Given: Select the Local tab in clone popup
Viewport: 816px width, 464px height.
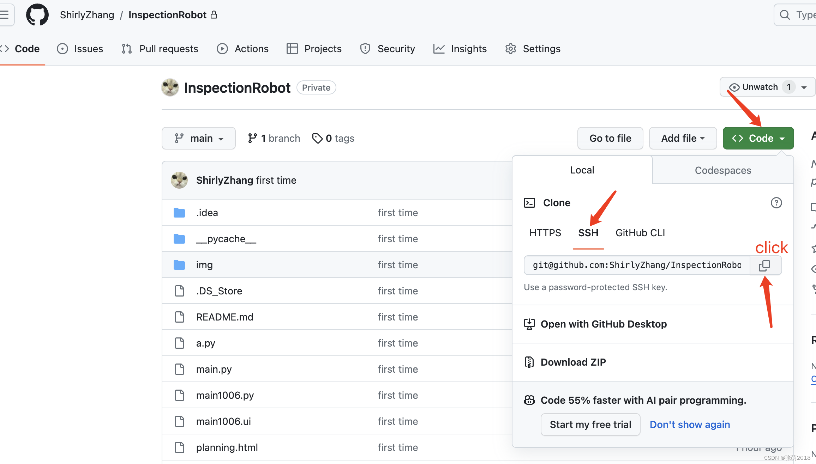Looking at the screenshot, I should pyautogui.click(x=582, y=170).
